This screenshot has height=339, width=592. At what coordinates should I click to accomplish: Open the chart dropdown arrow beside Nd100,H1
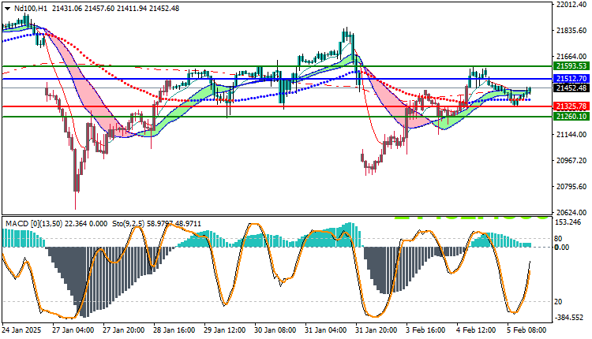pos(8,9)
